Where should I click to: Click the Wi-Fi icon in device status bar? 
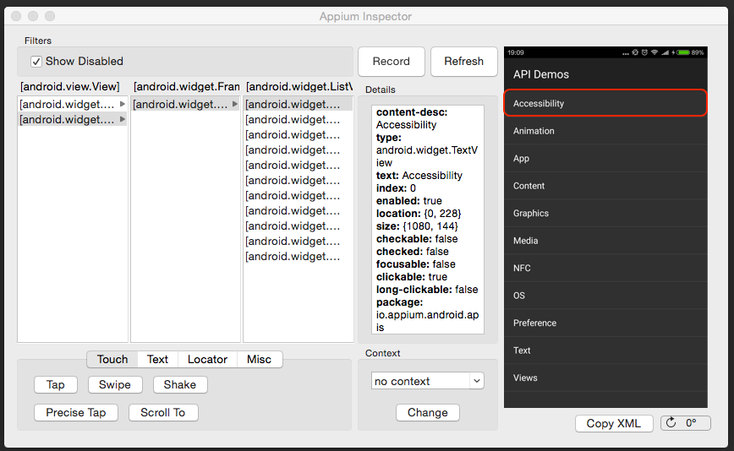[x=655, y=52]
